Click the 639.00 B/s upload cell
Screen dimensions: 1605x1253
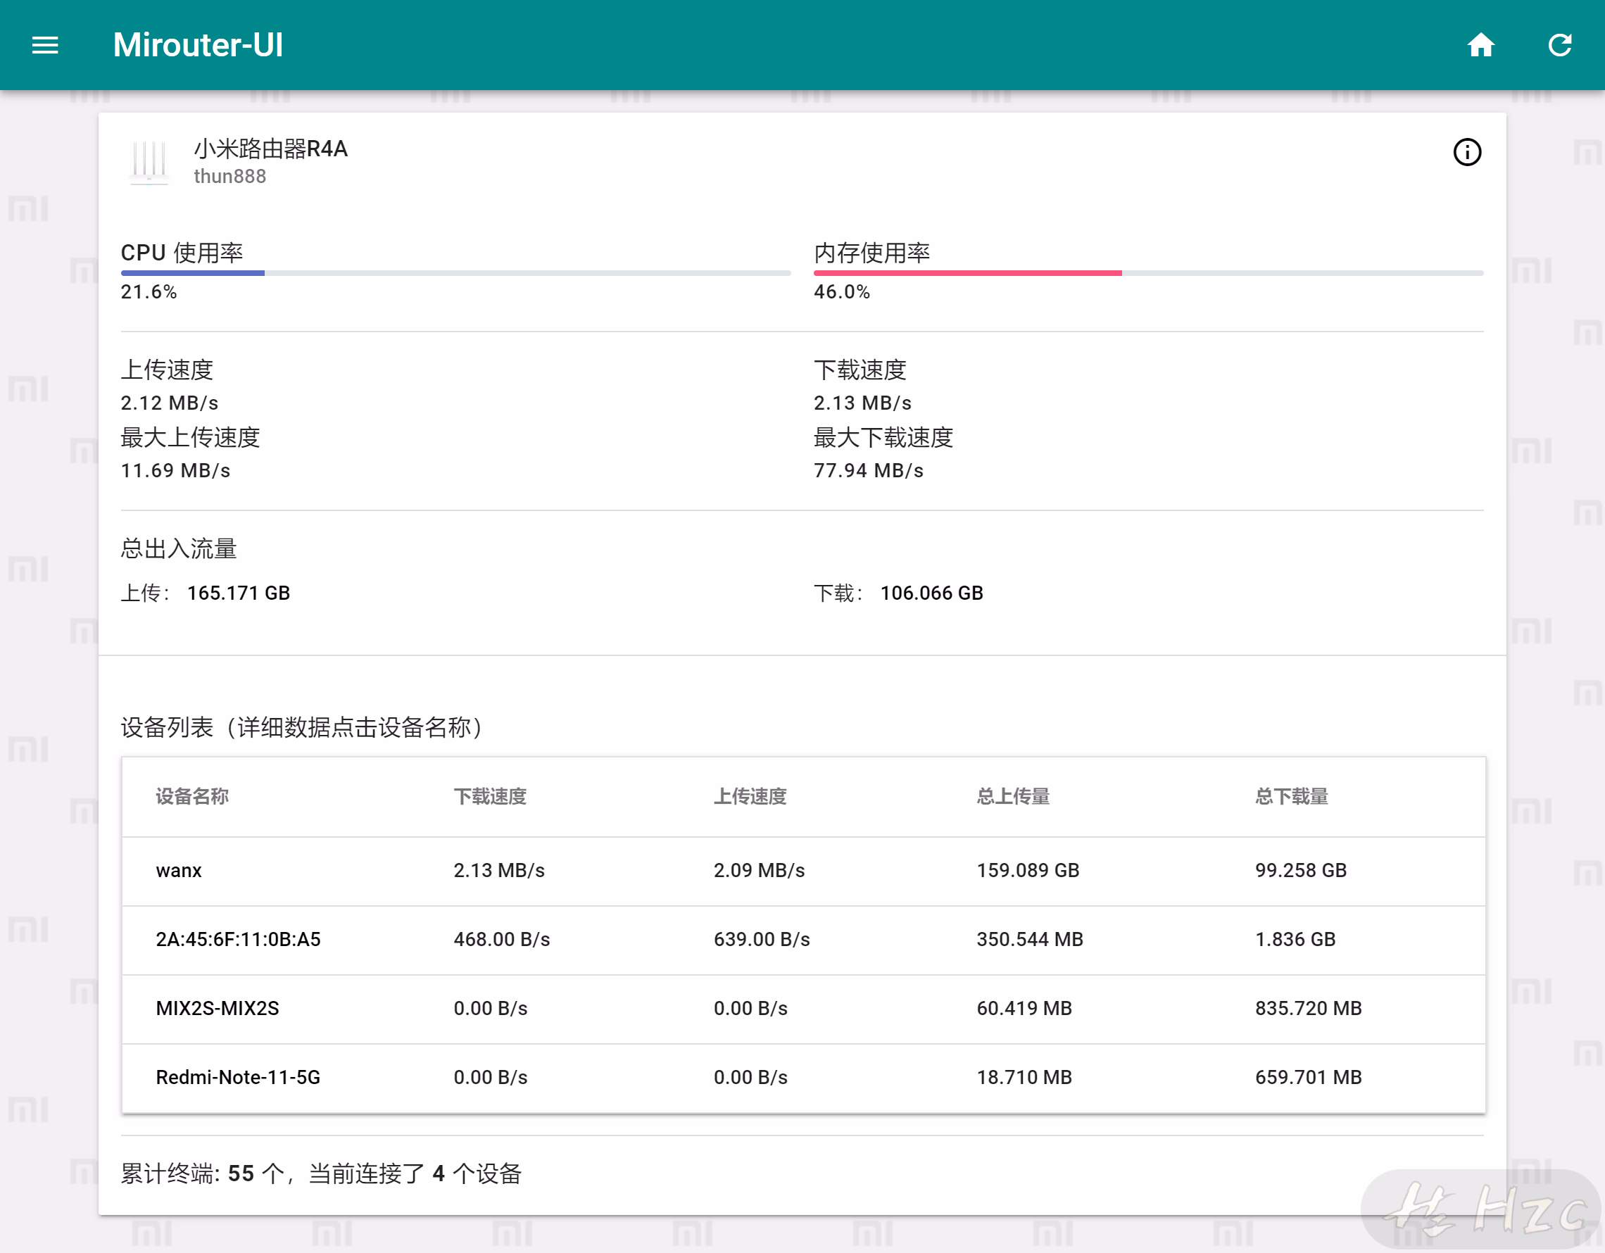point(762,940)
